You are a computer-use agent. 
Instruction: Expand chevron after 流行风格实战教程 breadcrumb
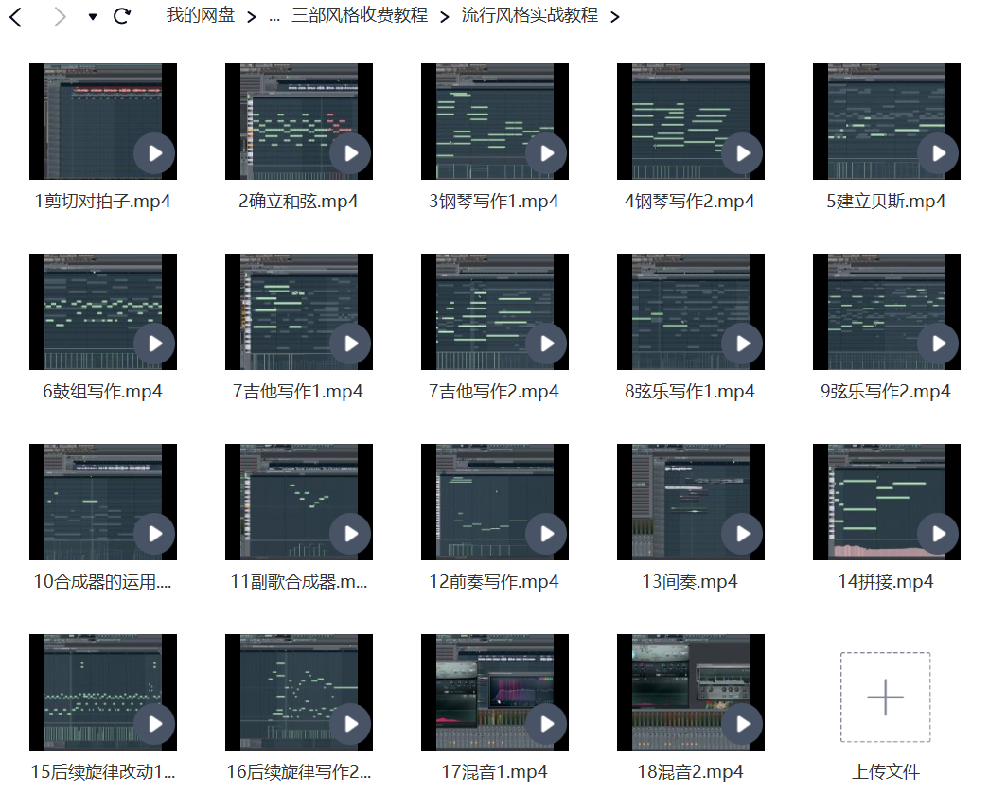coord(615,16)
